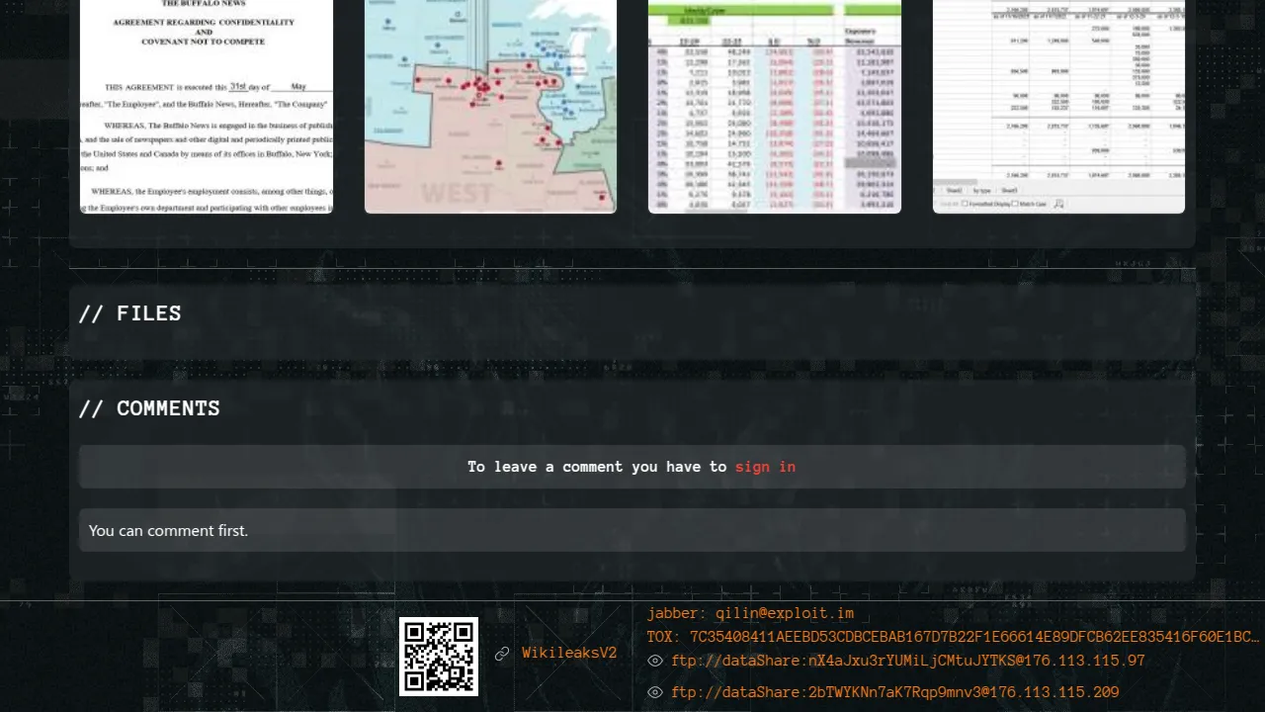The height and width of the screenshot is (712, 1265).
Task: Click the QR code image in footer
Action: click(x=439, y=657)
